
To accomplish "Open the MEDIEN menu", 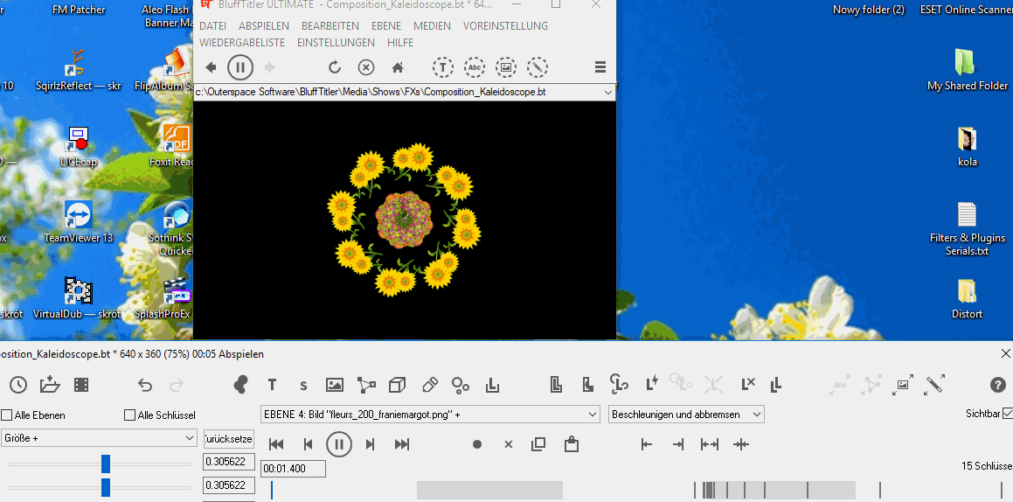I will pyautogui.click(x=432, y=26).
